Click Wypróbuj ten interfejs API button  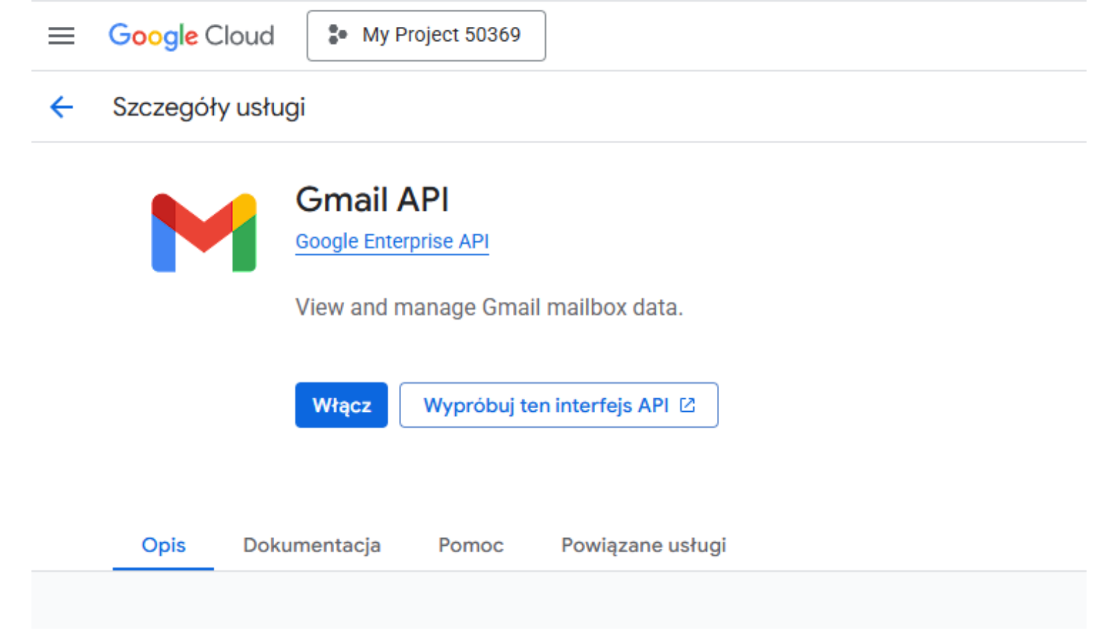[x=558, y=405]
